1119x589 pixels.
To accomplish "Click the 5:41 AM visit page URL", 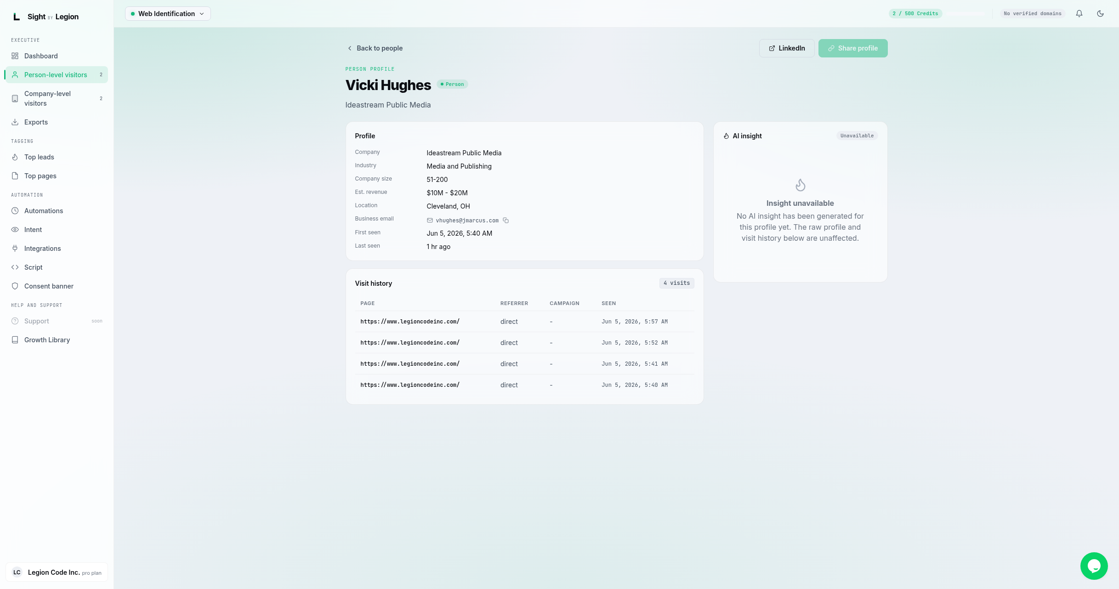I will pyautogui.click(x=410, y=364).
